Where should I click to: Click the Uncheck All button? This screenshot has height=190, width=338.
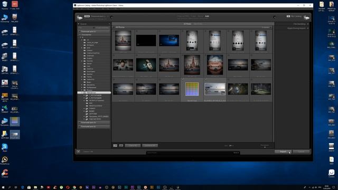(x=150, y=146)
